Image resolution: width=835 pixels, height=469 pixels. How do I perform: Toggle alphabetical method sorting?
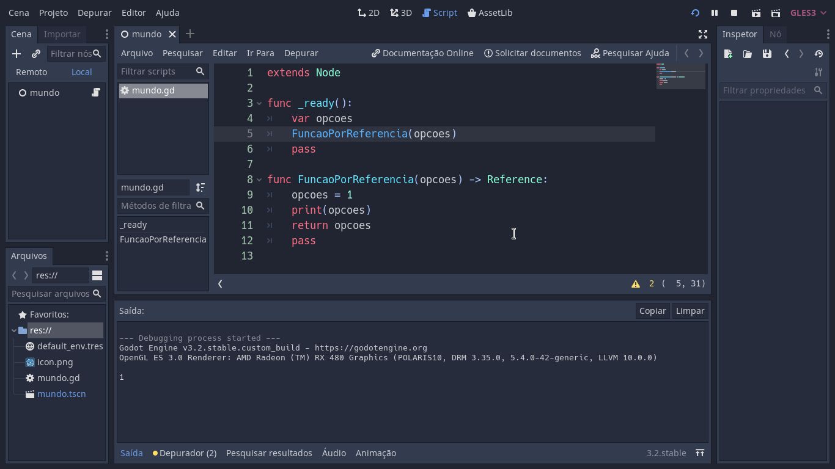pyautogui.click(x=200, y=187)
